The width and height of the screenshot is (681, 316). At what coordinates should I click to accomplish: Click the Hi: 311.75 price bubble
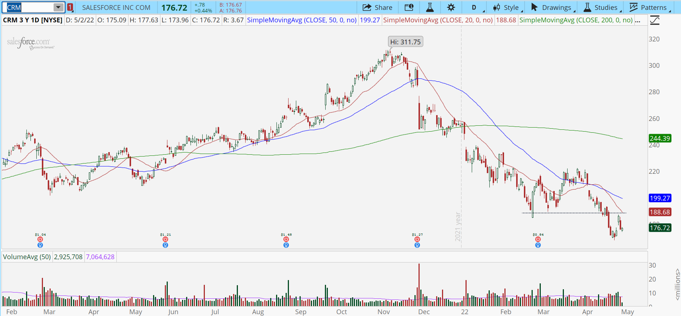pyautogui.click(x=406, y=42)
